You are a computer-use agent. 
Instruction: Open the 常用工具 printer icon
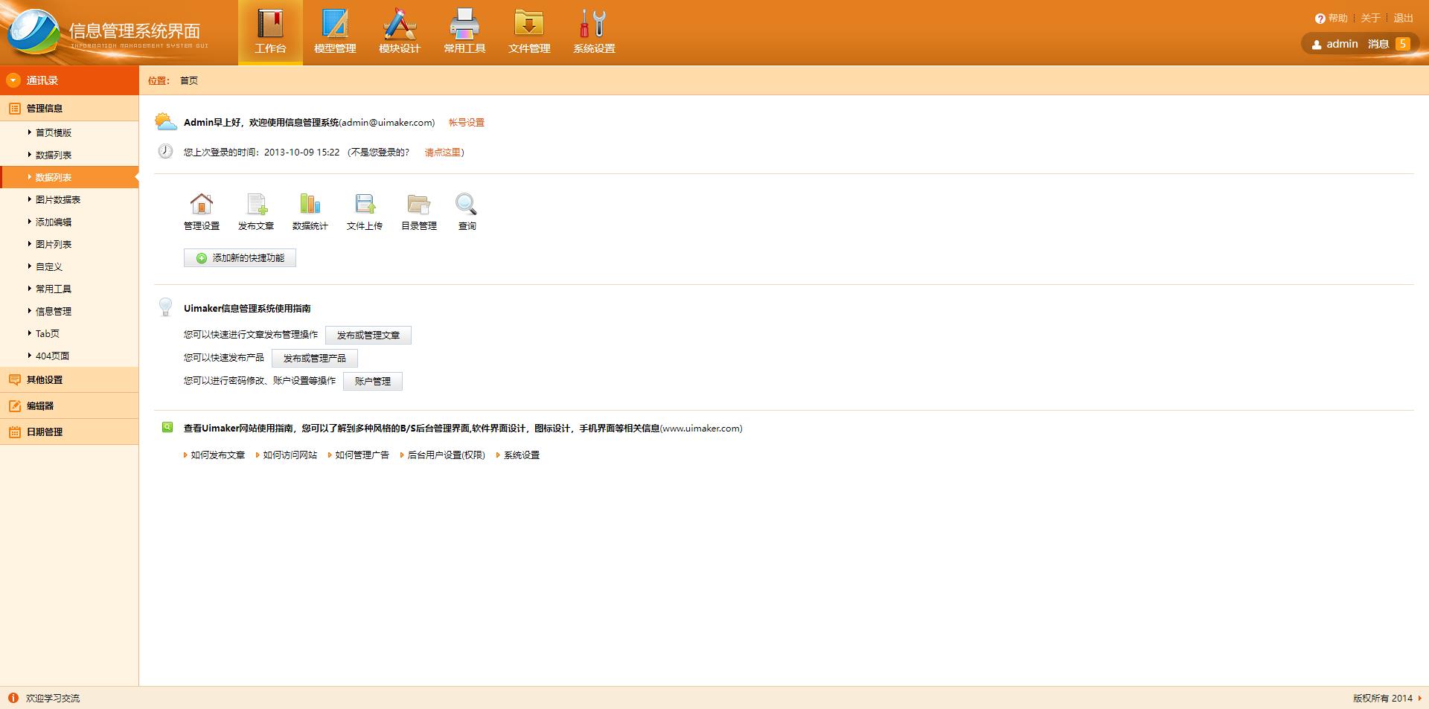(x=464, y=24)
